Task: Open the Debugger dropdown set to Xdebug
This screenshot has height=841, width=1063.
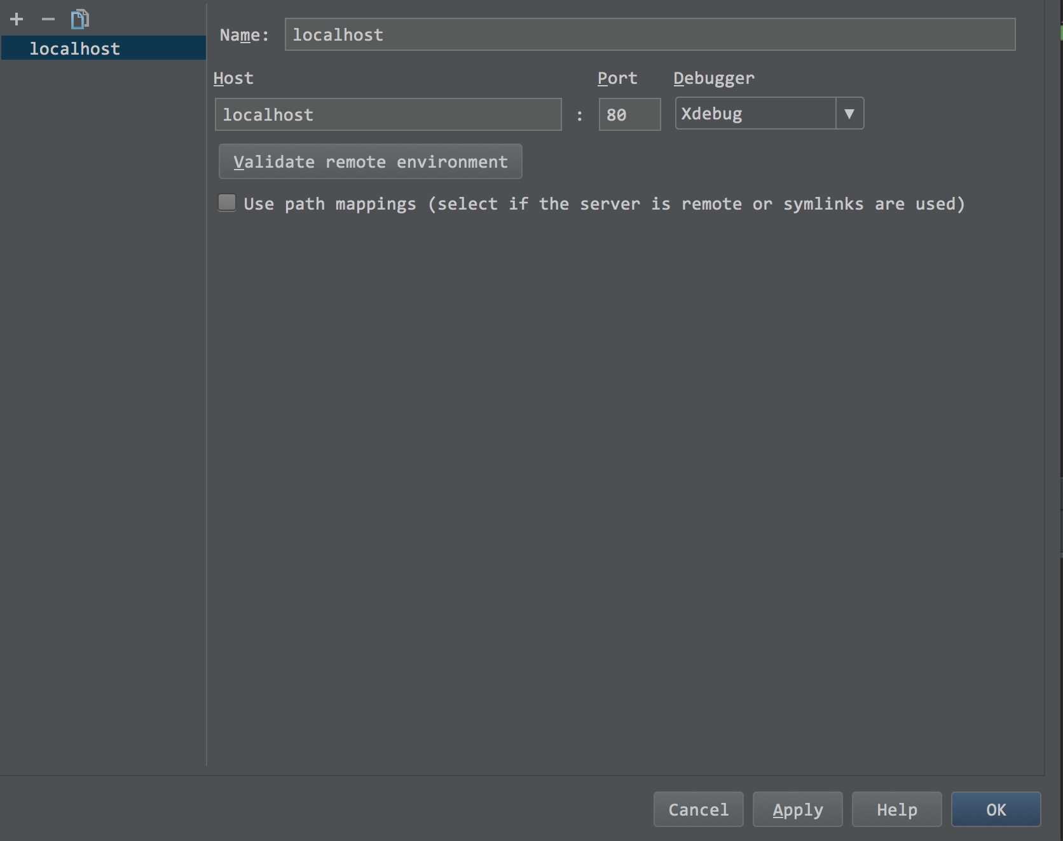Action: (x=769, y=113)
